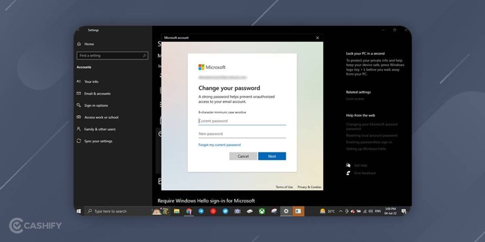Click the Microsoft logo in the dialog

pos(212,67)
